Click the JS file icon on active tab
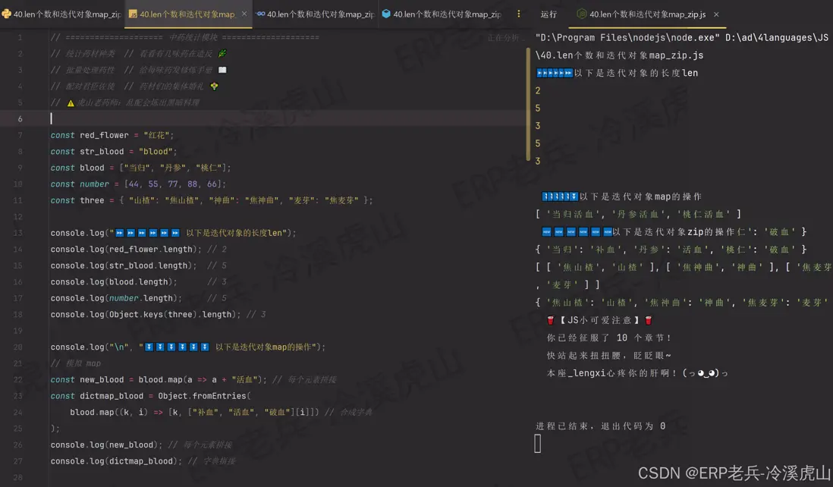This screenshot has width=833, height=487. coord(133,14)
